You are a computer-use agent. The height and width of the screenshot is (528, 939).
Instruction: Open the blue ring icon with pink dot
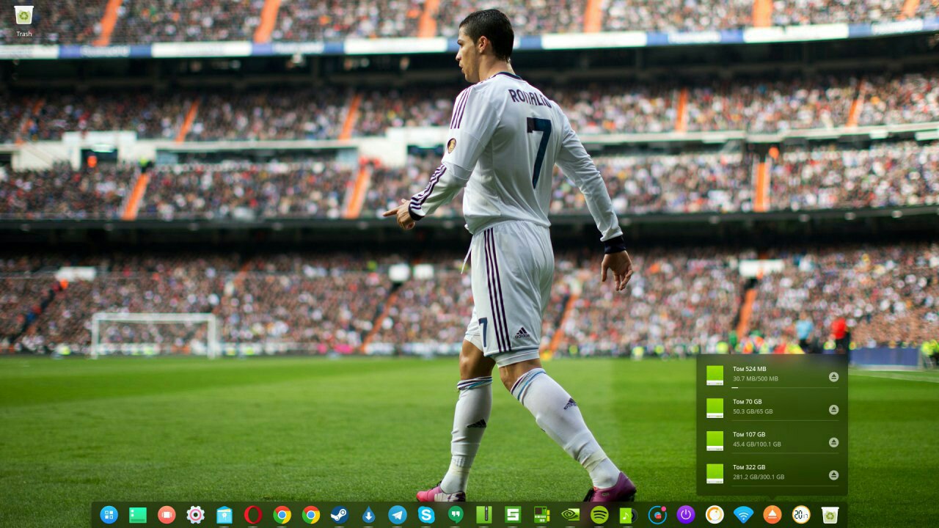tap(657, 515)
